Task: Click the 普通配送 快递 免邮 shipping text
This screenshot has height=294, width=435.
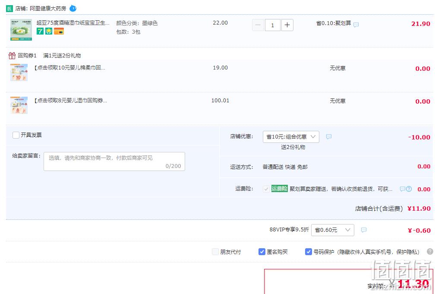Action: [285, 167]
